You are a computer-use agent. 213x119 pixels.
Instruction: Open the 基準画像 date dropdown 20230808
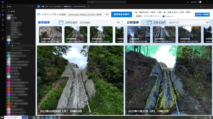coord(118,22)
